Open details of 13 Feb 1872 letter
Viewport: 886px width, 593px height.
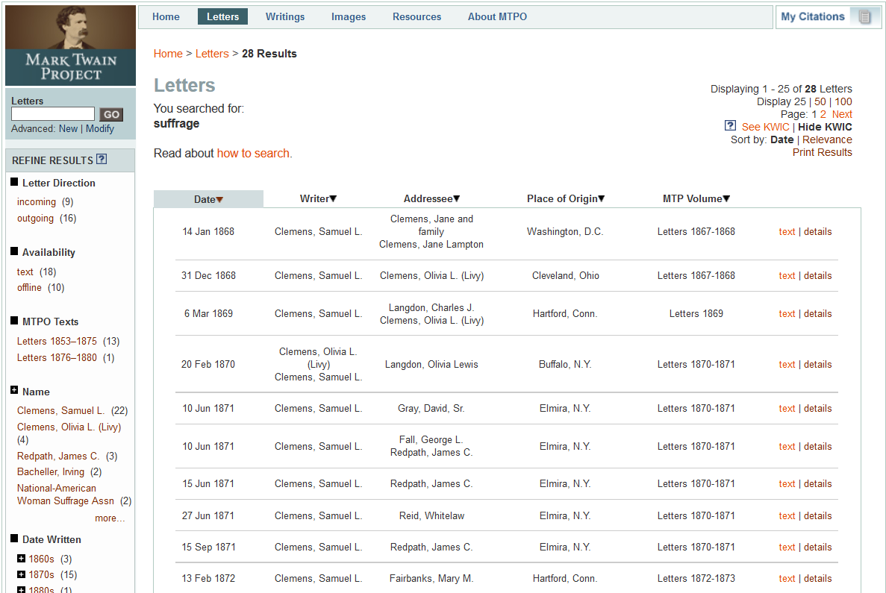[x=817, y=578]
